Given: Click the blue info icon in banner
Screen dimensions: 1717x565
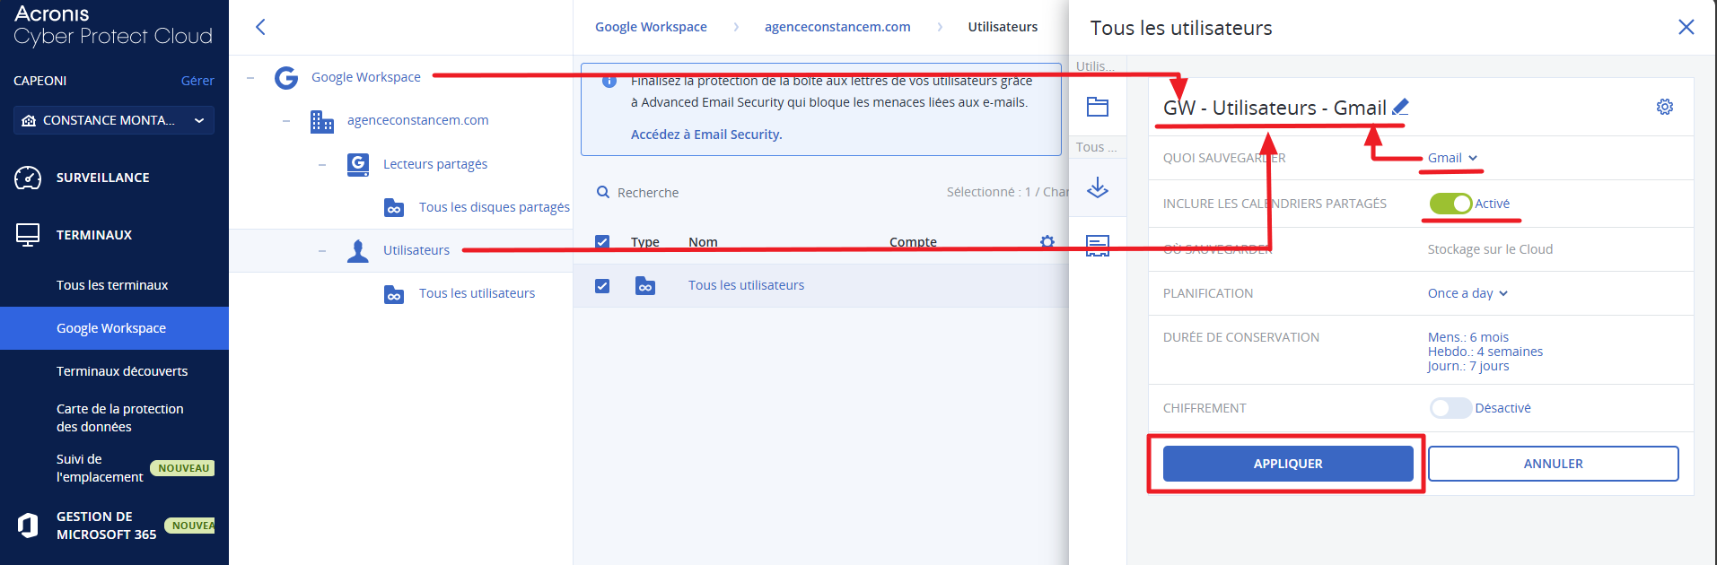Looking at the screenshot, I should coord(609,82).
